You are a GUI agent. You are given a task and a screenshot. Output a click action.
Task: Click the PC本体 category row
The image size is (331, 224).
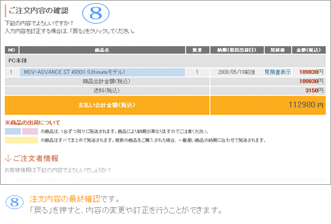(x=165, y=61)
